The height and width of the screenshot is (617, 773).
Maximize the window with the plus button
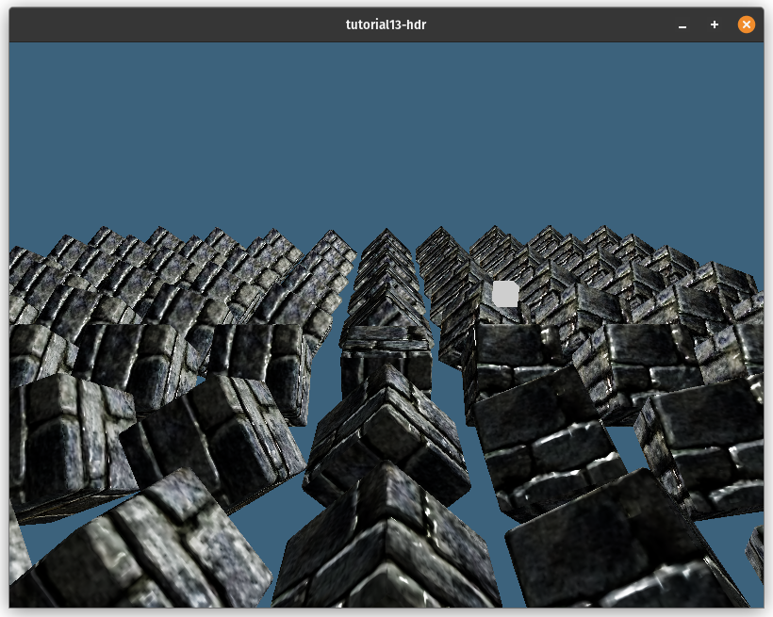[715, 25]
